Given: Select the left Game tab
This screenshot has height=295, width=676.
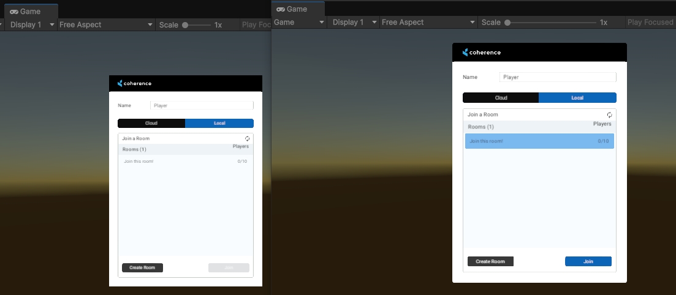Looking at the screenshot, I should pyautogui.click(x=26, y=12).
